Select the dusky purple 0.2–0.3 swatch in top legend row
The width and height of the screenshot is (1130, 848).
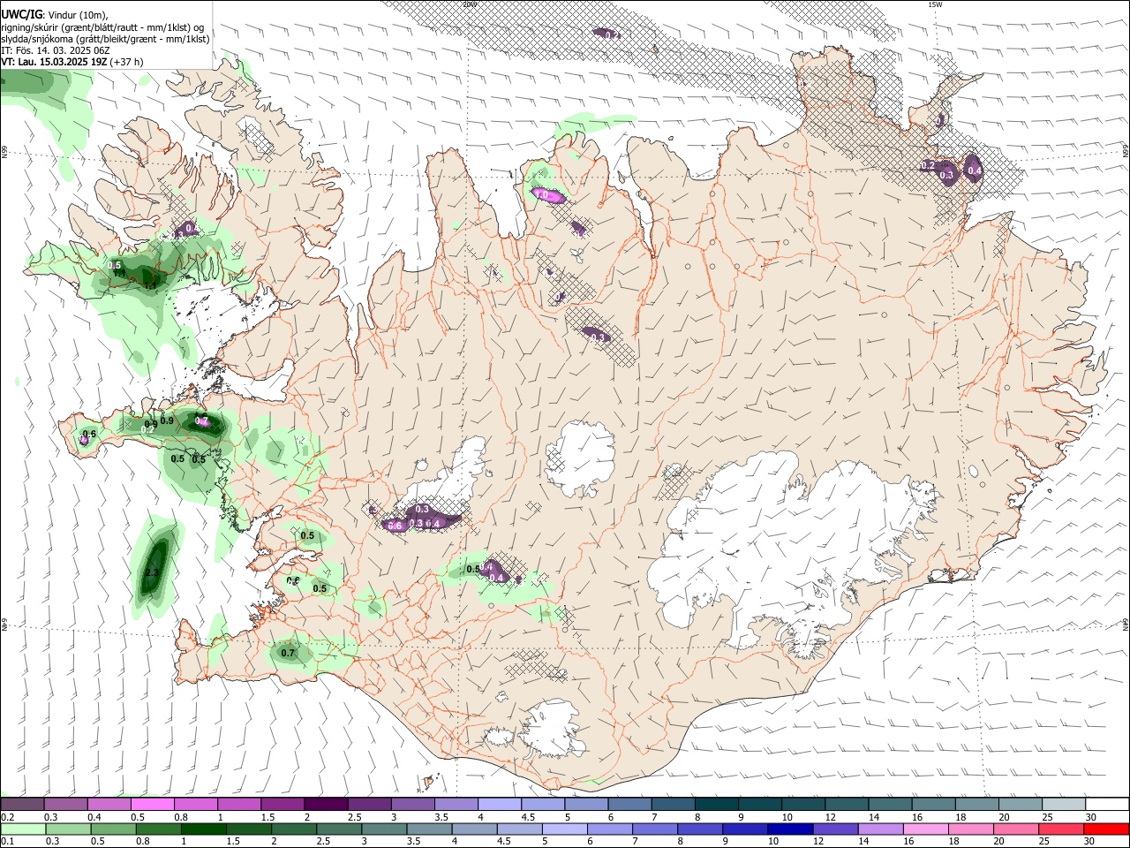[x=22, y=804]
